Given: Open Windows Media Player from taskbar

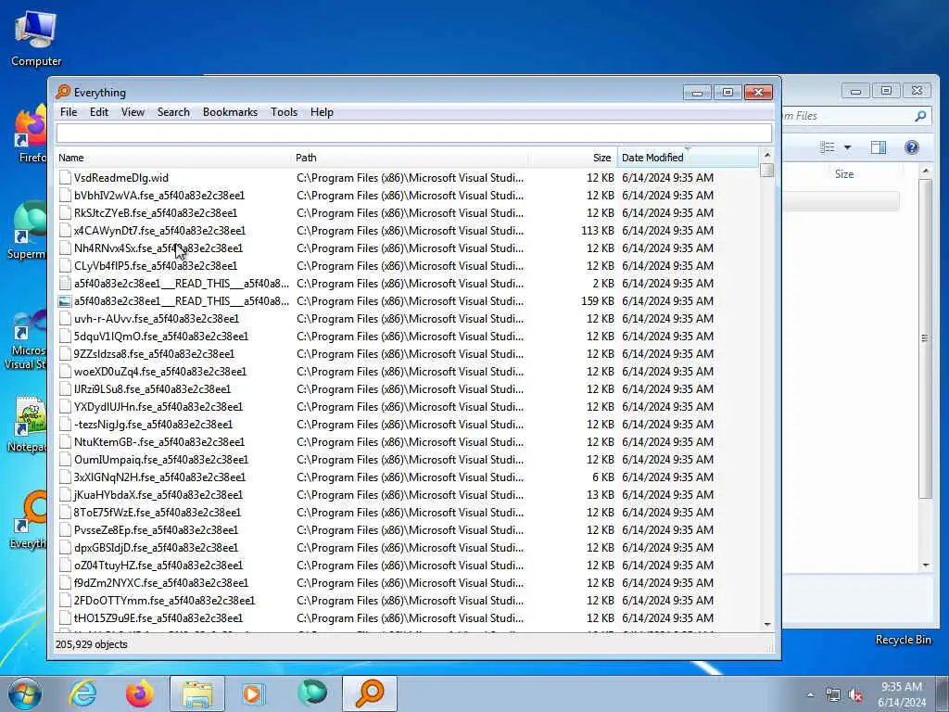Looking at the screenshot, I should point(253,693).
